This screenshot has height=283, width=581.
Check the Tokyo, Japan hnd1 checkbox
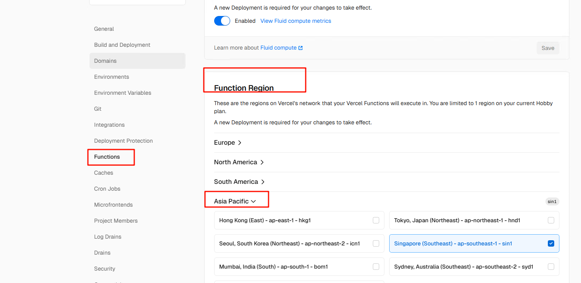[x=551, y=220]
